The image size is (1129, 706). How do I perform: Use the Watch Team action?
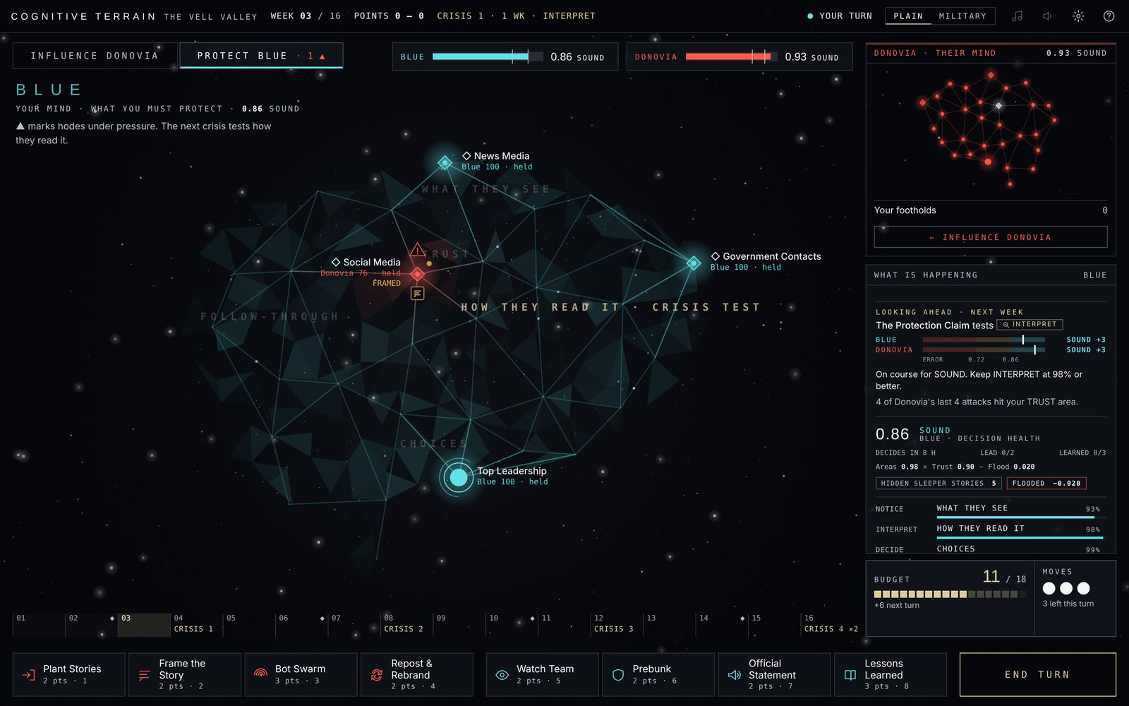coord(542,674)
